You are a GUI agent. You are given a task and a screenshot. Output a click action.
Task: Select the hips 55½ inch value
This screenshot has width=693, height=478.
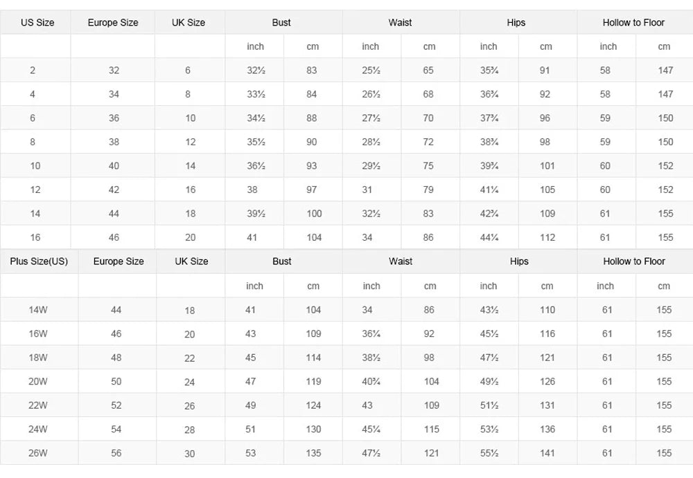(x=489, y=453)
